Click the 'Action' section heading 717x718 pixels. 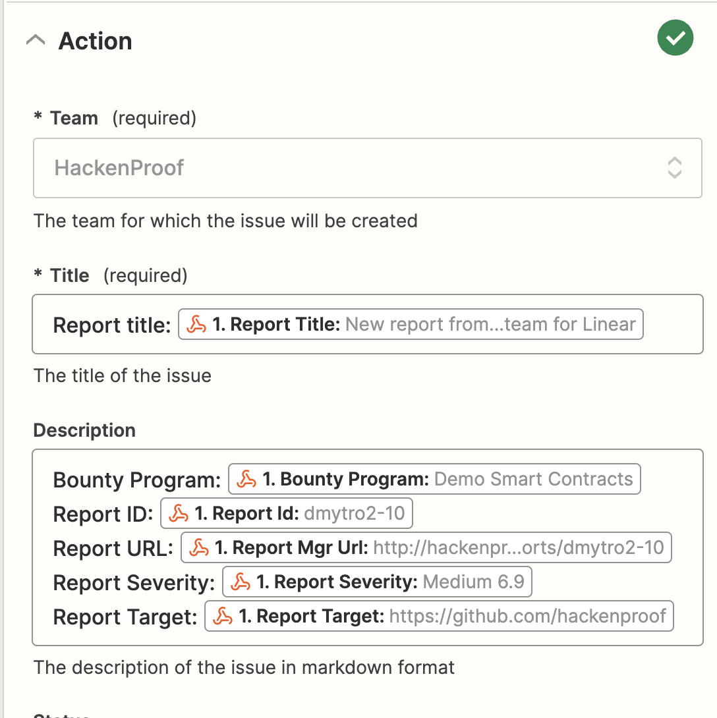coord(96,41)
